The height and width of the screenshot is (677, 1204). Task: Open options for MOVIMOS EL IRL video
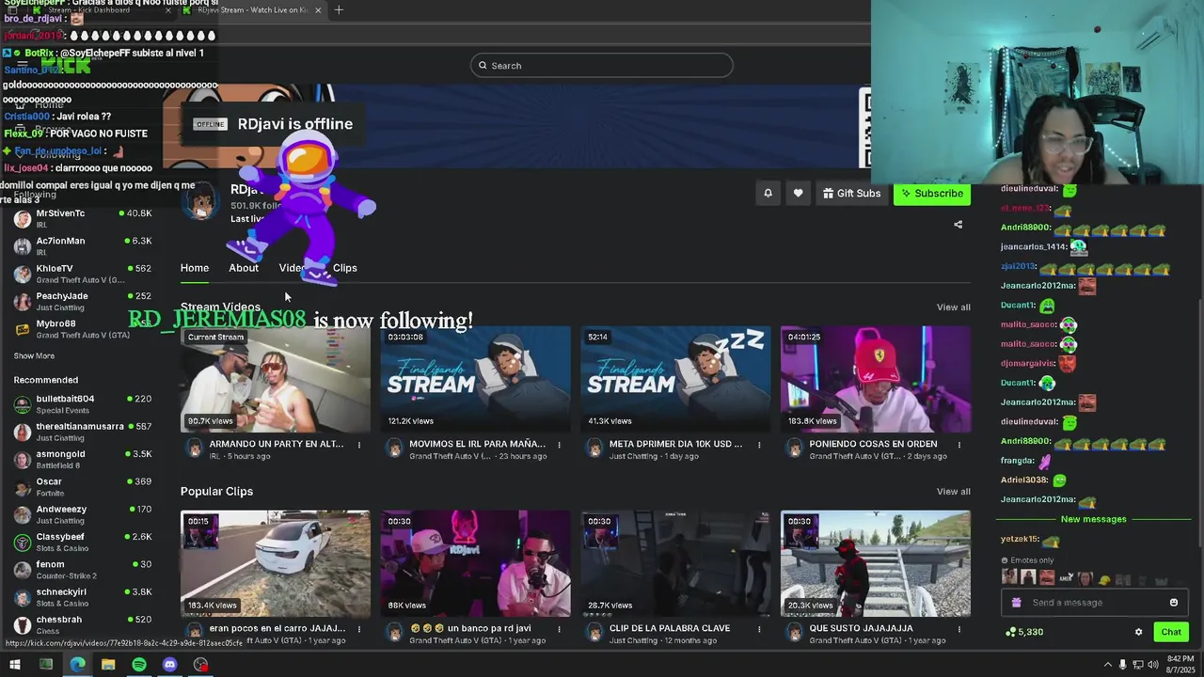(x=559, y=445)
